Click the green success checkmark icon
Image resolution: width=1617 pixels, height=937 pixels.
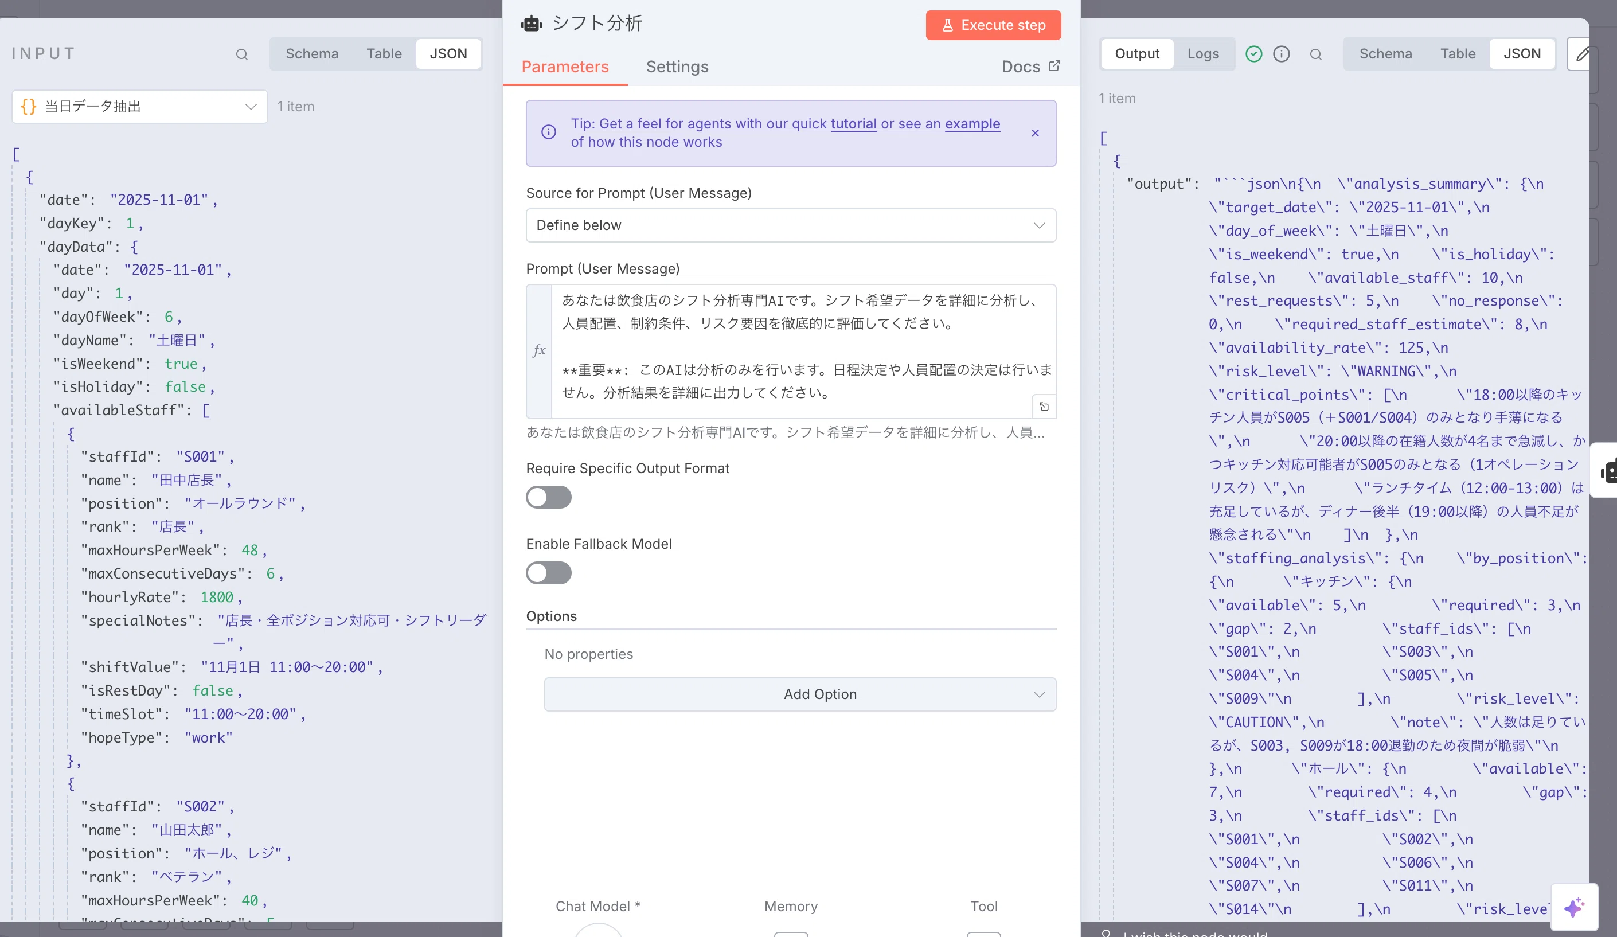coord(1253,54)
